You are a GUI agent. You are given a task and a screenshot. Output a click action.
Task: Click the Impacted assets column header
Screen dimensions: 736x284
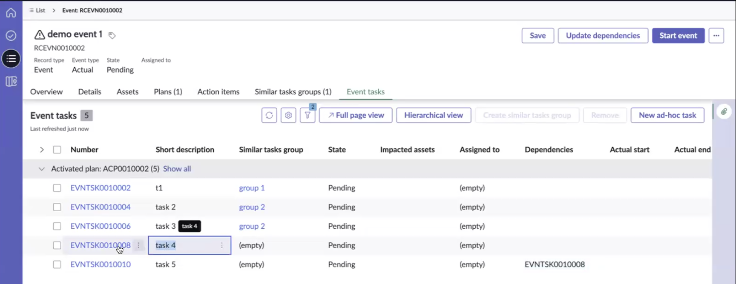pyautogui.click(x=407, y=150)
